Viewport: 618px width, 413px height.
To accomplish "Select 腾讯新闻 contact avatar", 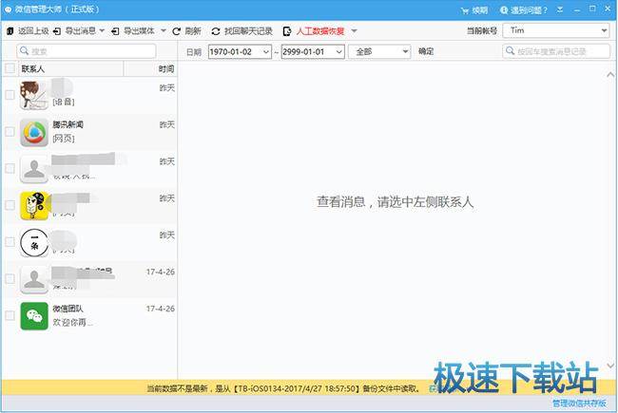I will point(34,132).
